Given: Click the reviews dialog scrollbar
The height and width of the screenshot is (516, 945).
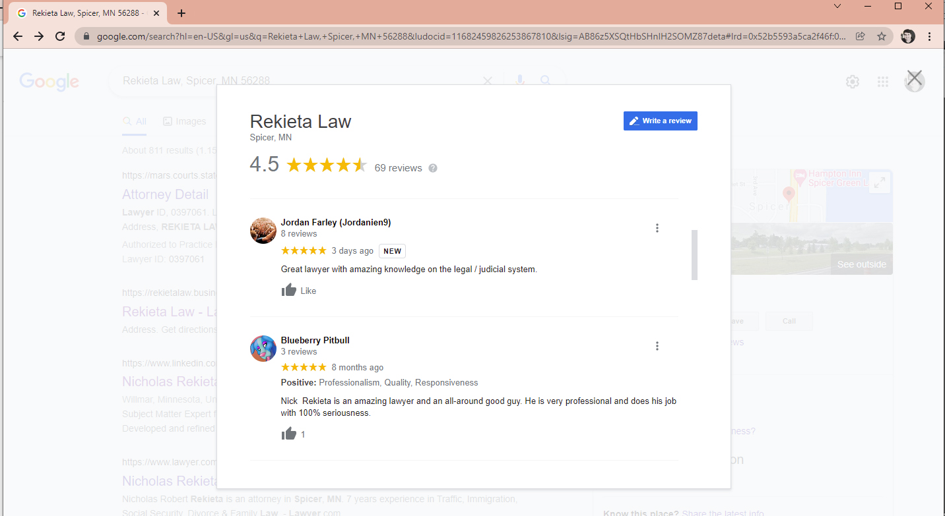Looking at the screenshot, I should (x=694, y=254).
